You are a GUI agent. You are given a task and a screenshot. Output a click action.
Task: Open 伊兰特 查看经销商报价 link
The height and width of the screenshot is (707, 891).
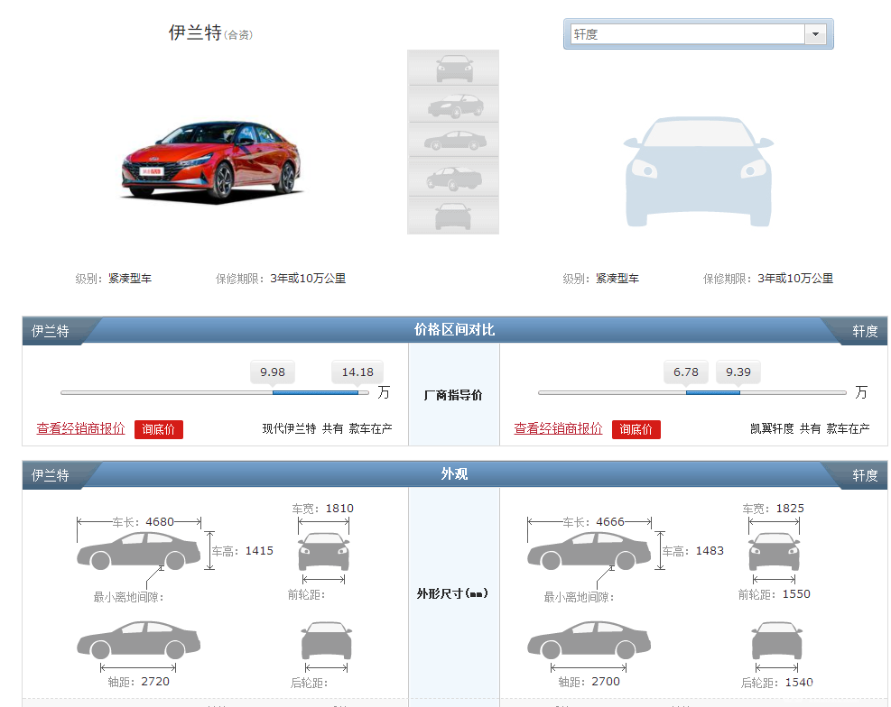(80, 428)
